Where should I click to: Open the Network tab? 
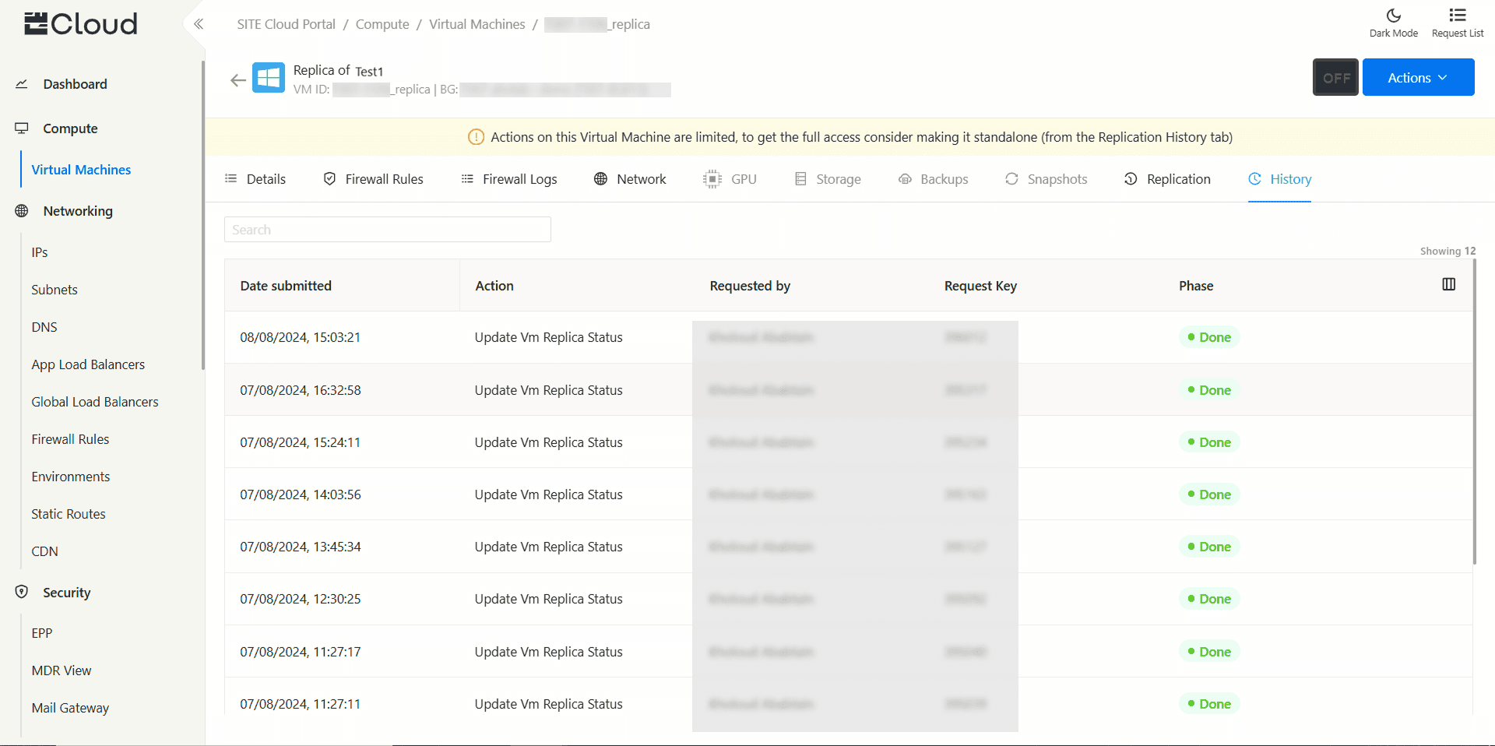[x=630, y=179]
